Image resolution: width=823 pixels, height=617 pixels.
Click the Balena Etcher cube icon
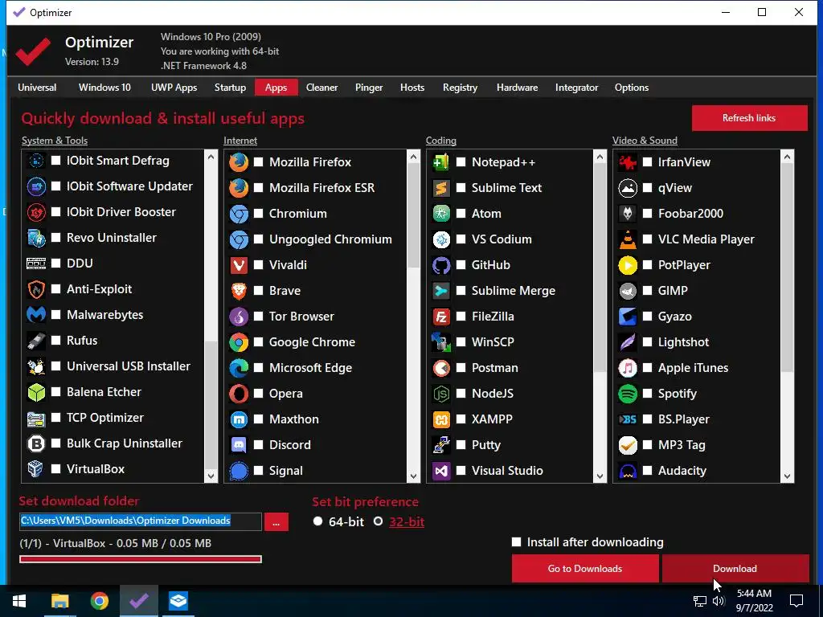point(36,392)
